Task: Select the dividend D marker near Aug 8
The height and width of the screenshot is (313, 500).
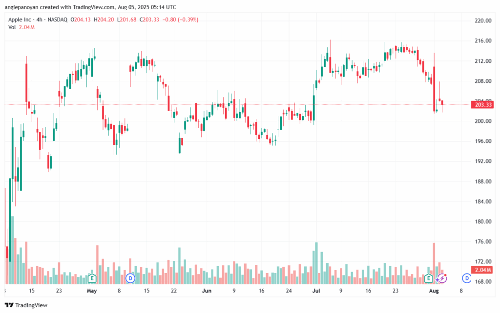Action: 466,278
